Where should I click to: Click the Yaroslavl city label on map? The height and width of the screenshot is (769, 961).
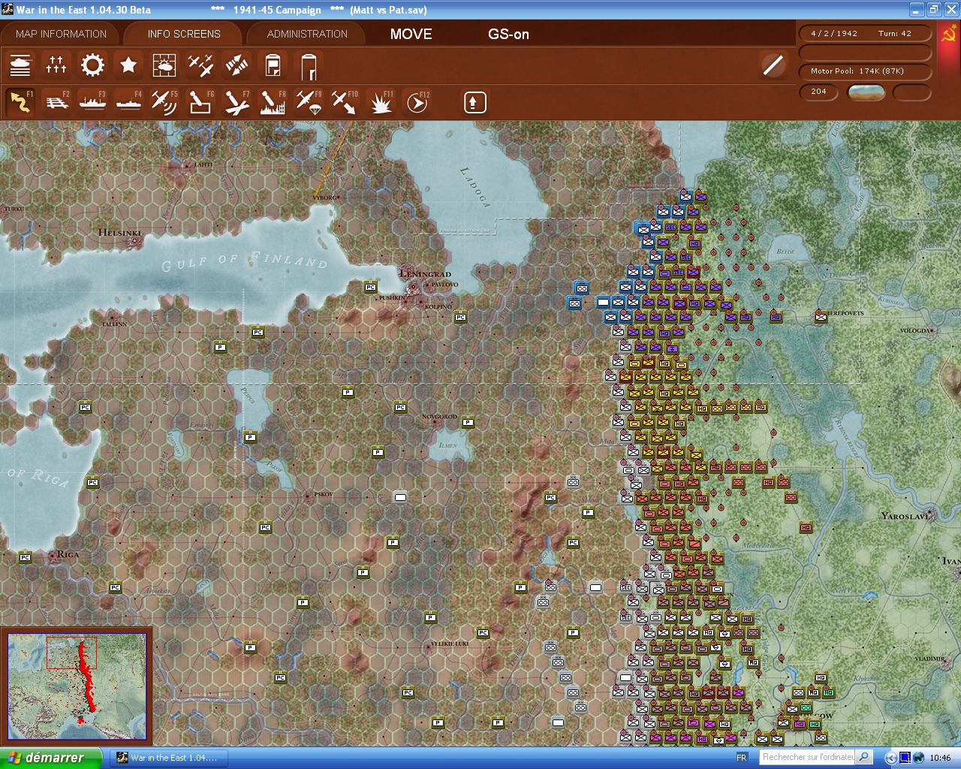(x=905, y=516)
